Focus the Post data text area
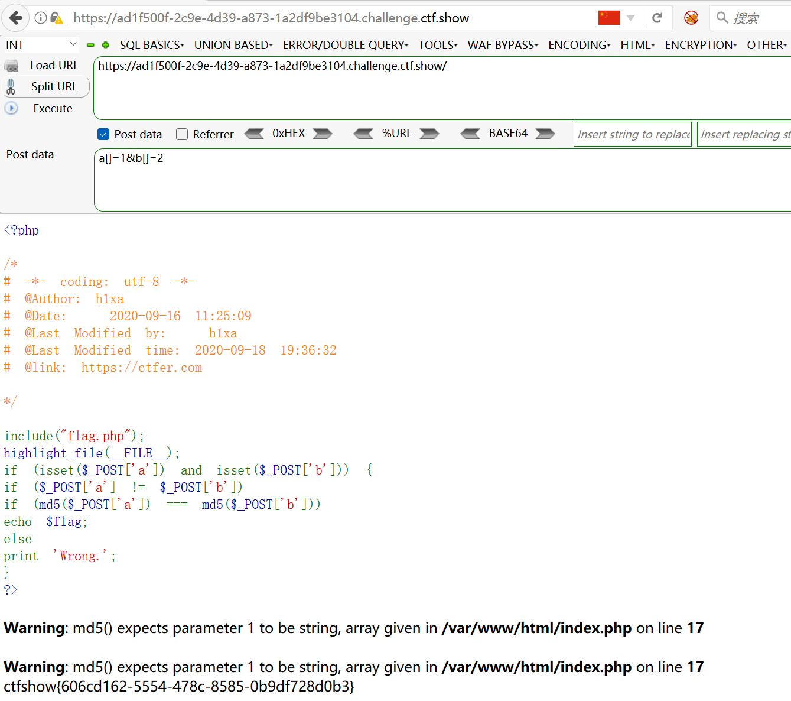 (442, 180)
